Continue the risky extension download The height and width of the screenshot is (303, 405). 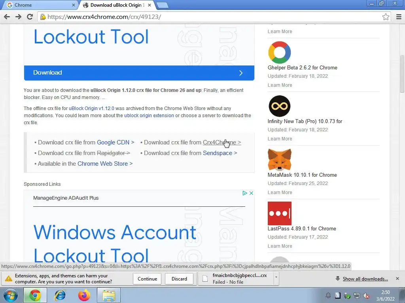pyautogui.click(x=147, y=279)
